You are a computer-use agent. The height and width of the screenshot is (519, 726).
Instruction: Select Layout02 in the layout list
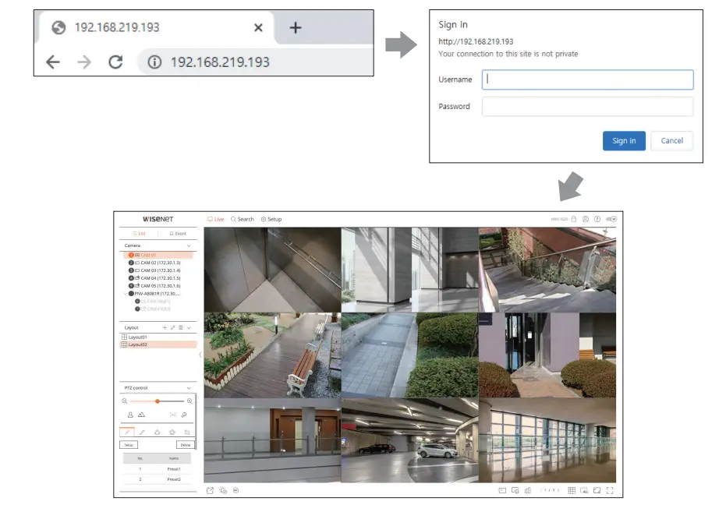[158, 344]
